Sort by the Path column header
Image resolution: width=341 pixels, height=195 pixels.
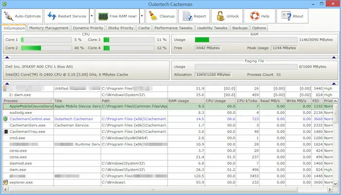[134, 101]
